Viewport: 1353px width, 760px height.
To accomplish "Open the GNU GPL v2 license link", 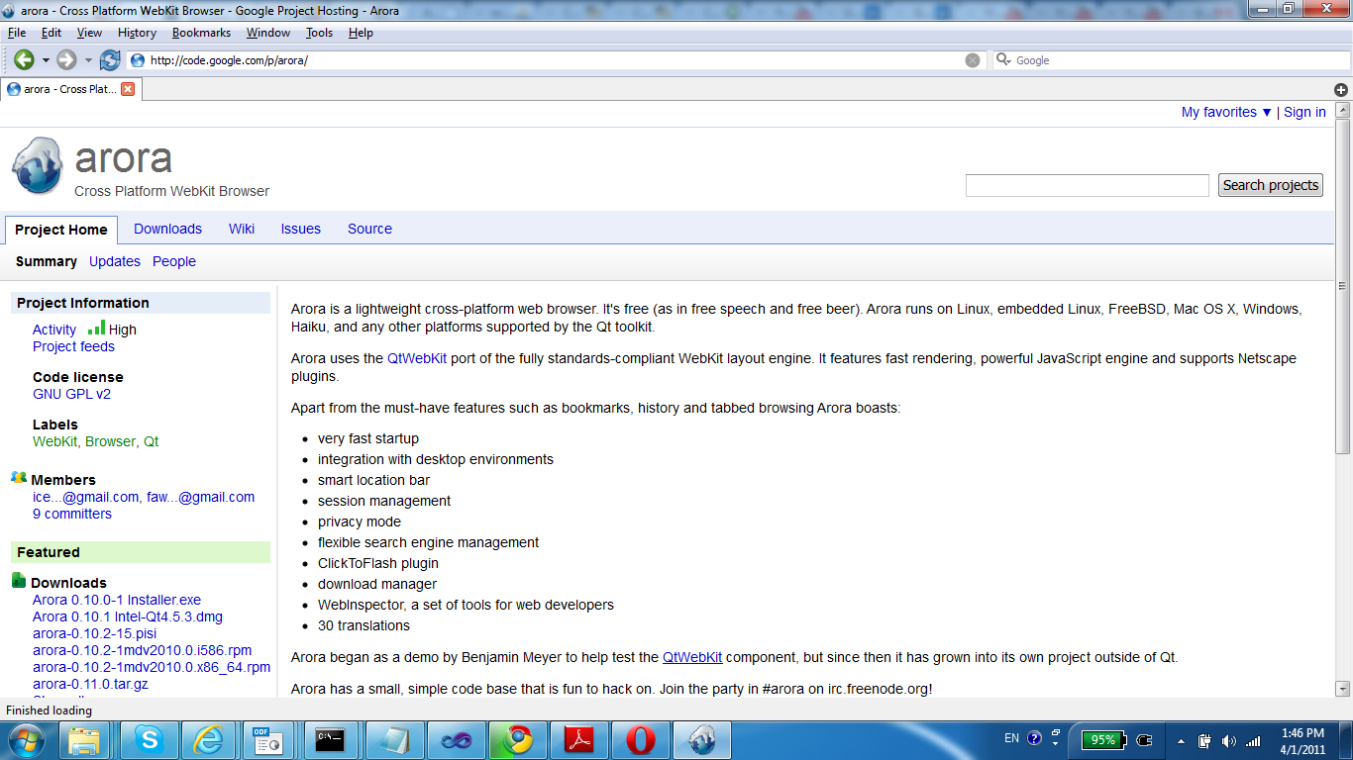I will click(x=71, y=394).
